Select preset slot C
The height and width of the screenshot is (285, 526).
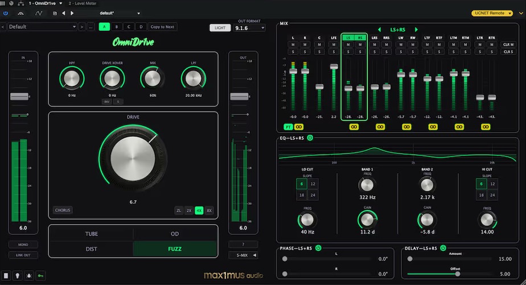tap(129, 27)
